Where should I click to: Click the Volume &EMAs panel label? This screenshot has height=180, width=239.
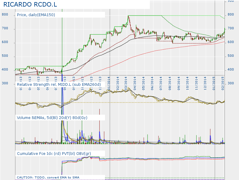pos(52,118)
